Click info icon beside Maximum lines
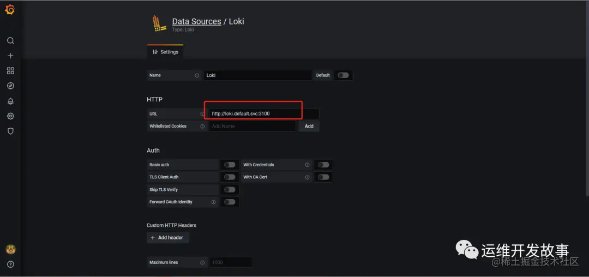This screenshot has width=589, height=277. tap(202, 262)
